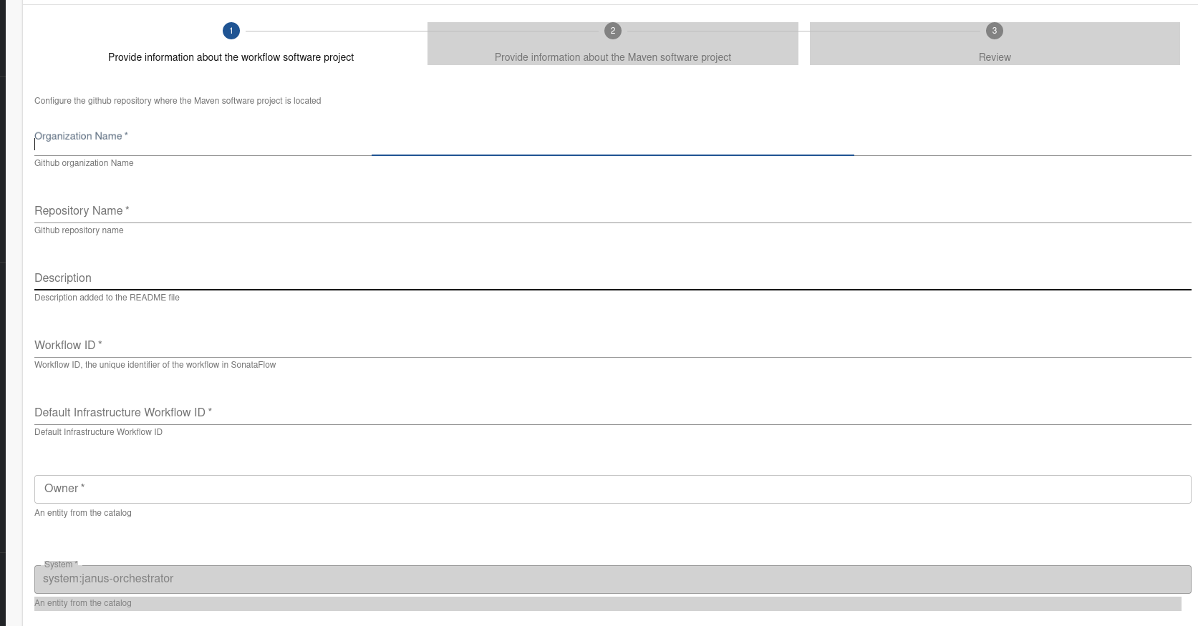Select the workflow software project step label
Screen dimensions: 1198x626
pos(231,57)
